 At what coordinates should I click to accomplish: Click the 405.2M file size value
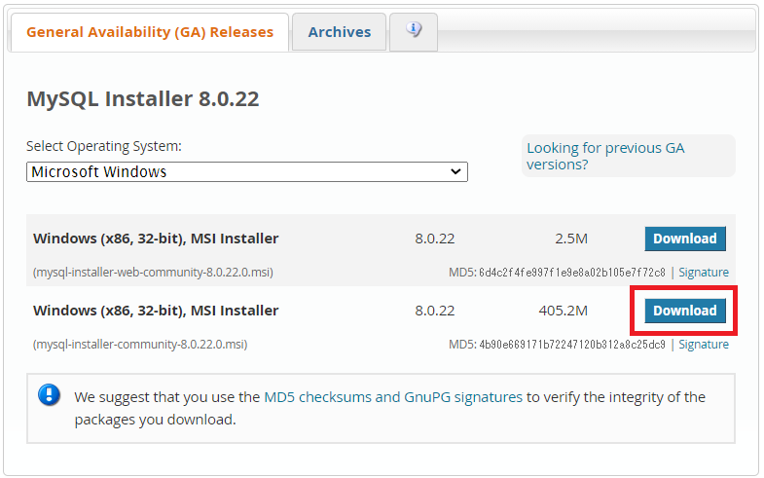point(563,311)
